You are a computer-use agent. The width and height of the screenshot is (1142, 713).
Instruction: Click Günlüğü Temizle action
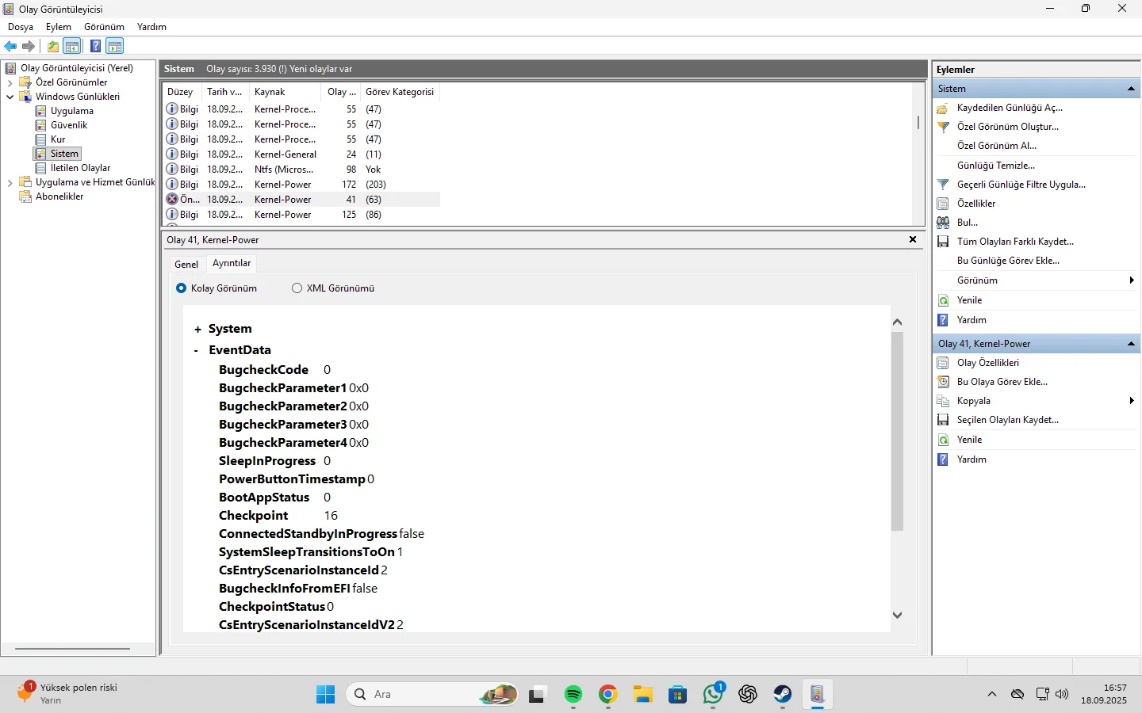[x=996, y=166]
